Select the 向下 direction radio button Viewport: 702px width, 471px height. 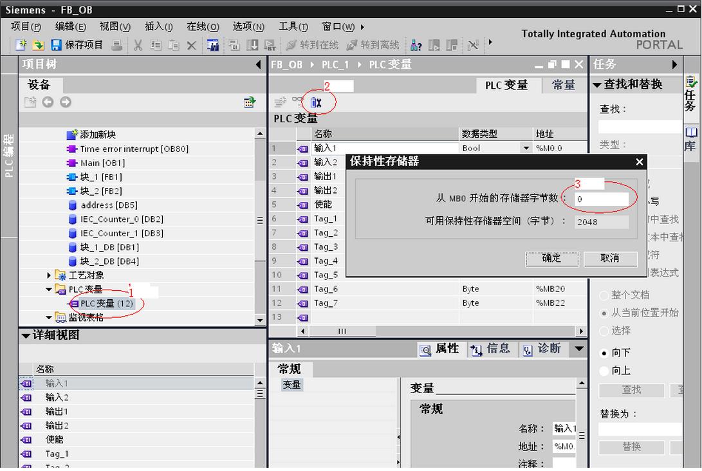click(x=604, y=353)
